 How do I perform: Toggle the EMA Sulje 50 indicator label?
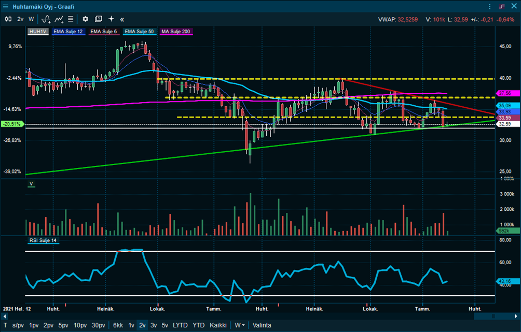139,32
